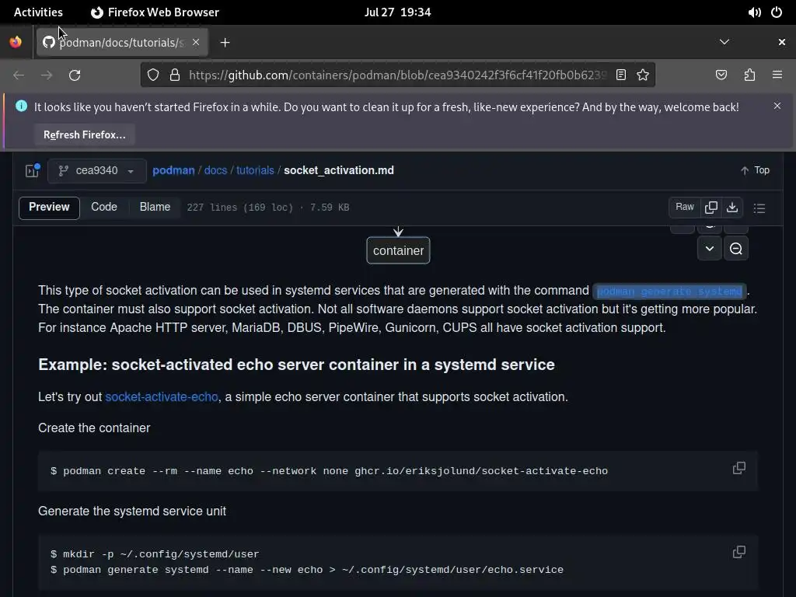Dismiss the Firefox refresh notification bar
Viewport: 796px width, 597px height.
[x=777, y=106]
